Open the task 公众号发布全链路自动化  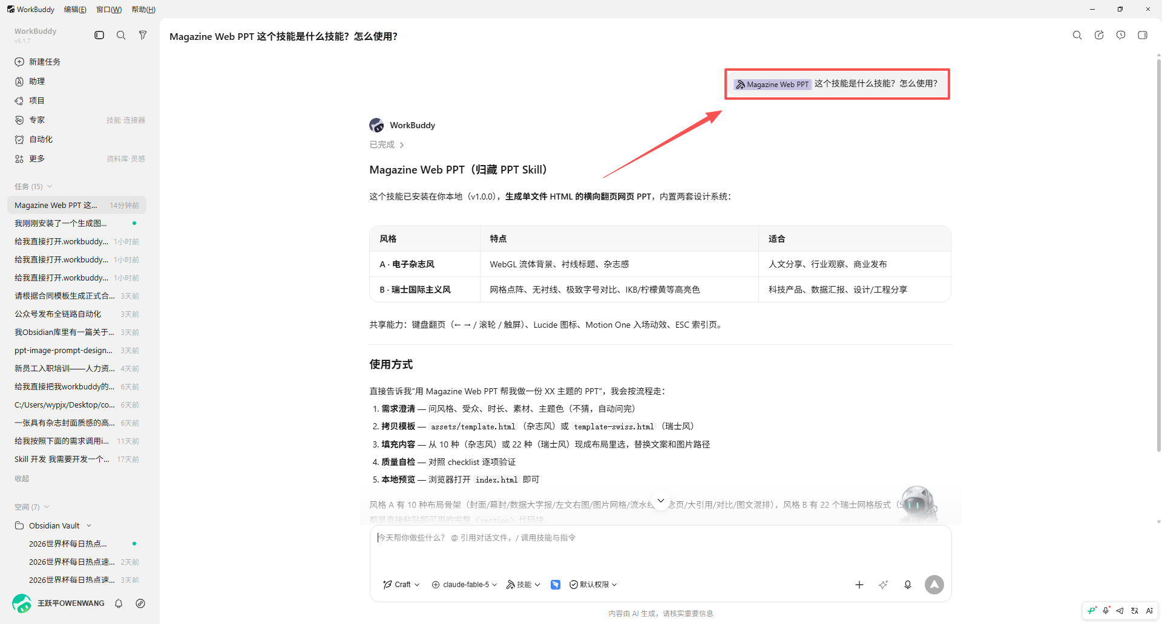coord(77,314)
